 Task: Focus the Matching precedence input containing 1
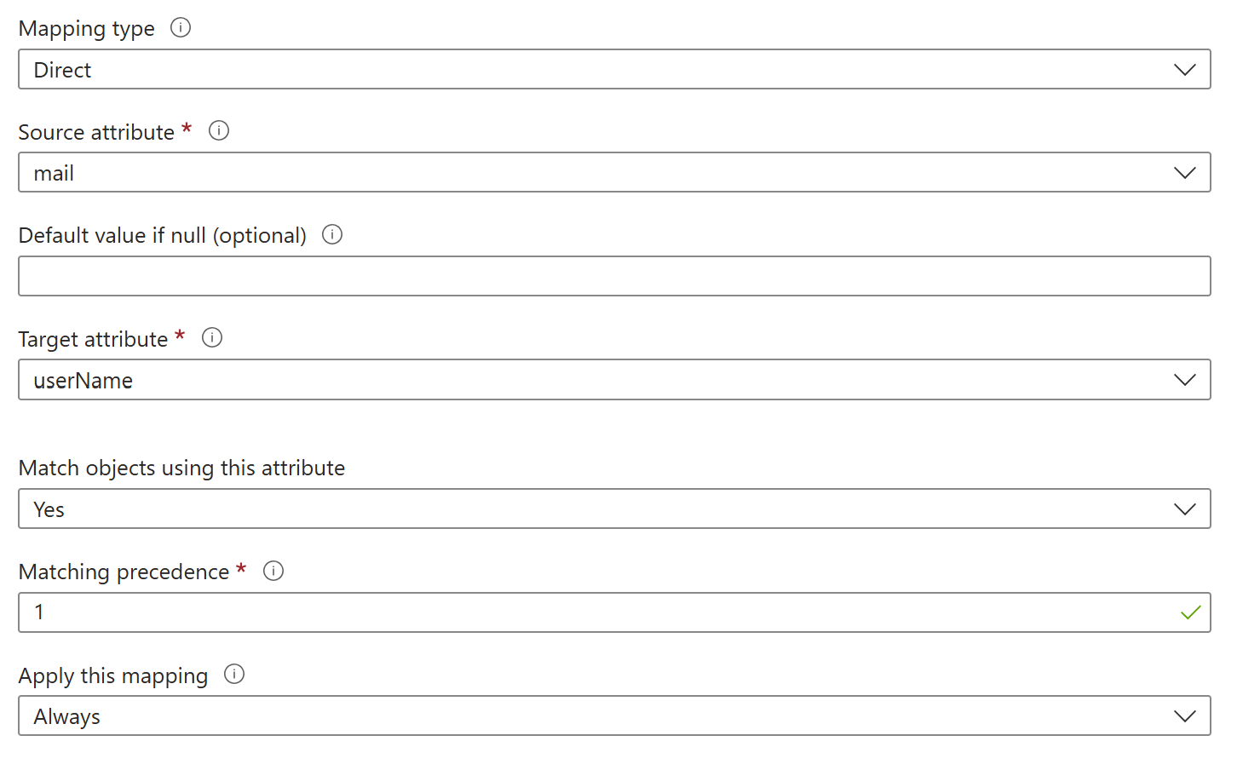click(596, 612)
